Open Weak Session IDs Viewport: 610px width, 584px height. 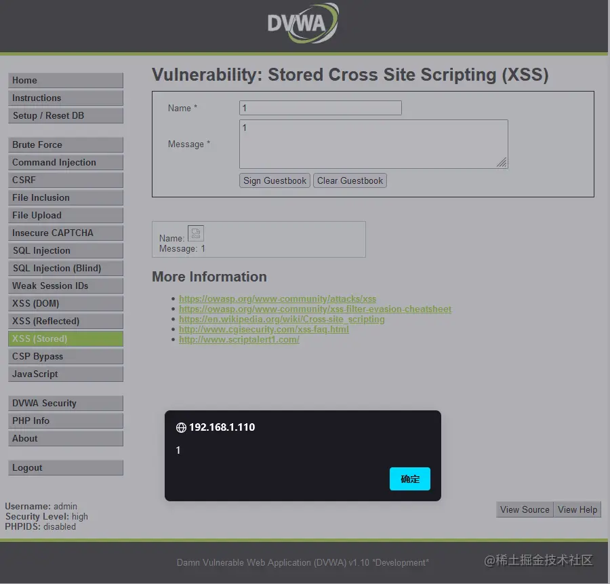[x=66, y=286]
